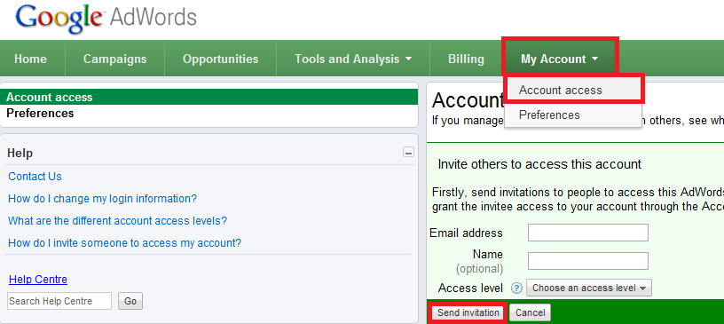Click the Send invitation button
The height and width of the screenshot is (324, 724).
coord(468,313)
